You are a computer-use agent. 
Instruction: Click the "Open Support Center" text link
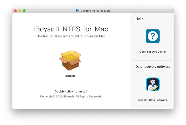tap(153, 52)
